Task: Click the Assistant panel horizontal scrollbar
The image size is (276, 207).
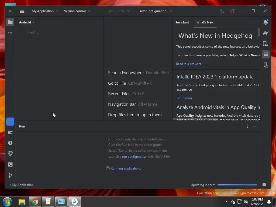Action: pyautogui.click(x=195, y=119)
